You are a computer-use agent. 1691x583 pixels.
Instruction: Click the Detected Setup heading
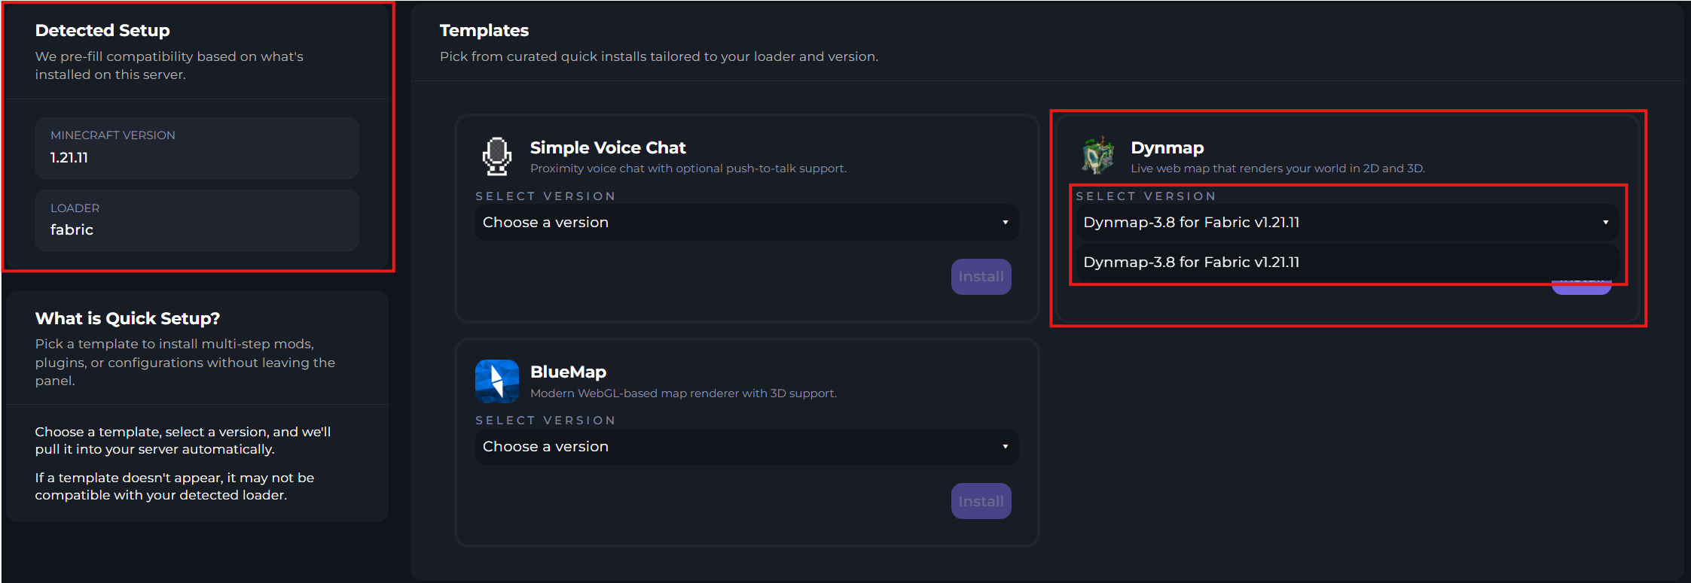coord(102,31)
